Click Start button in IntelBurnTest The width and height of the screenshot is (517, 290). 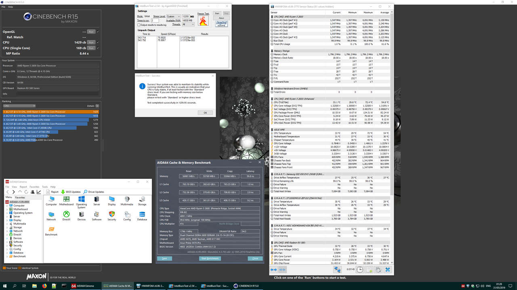pyautogui.click(x=217, y=13)
